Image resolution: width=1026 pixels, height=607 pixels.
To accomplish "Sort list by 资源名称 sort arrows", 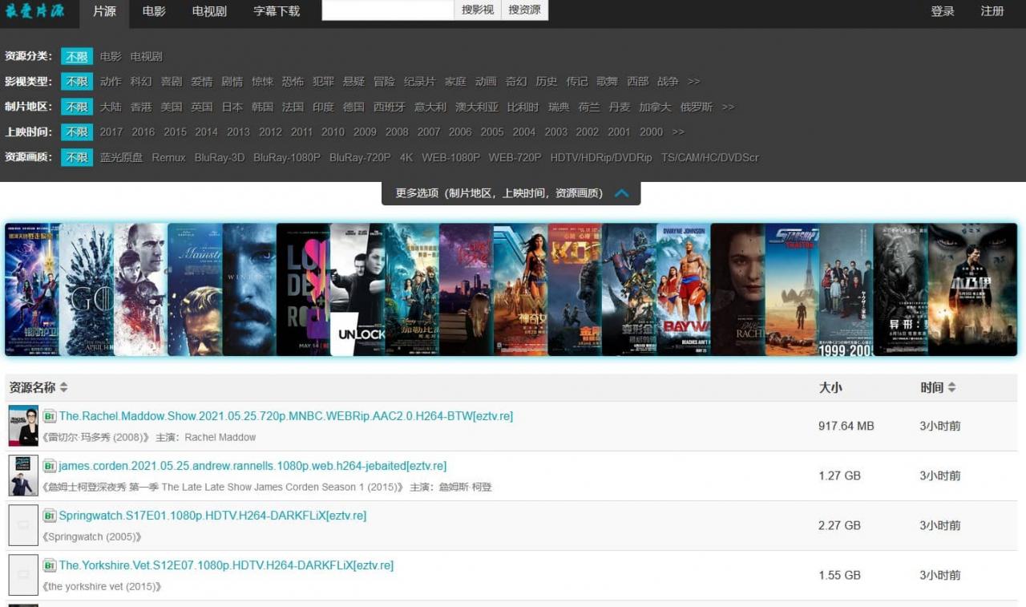I will [x=63, y=387].
